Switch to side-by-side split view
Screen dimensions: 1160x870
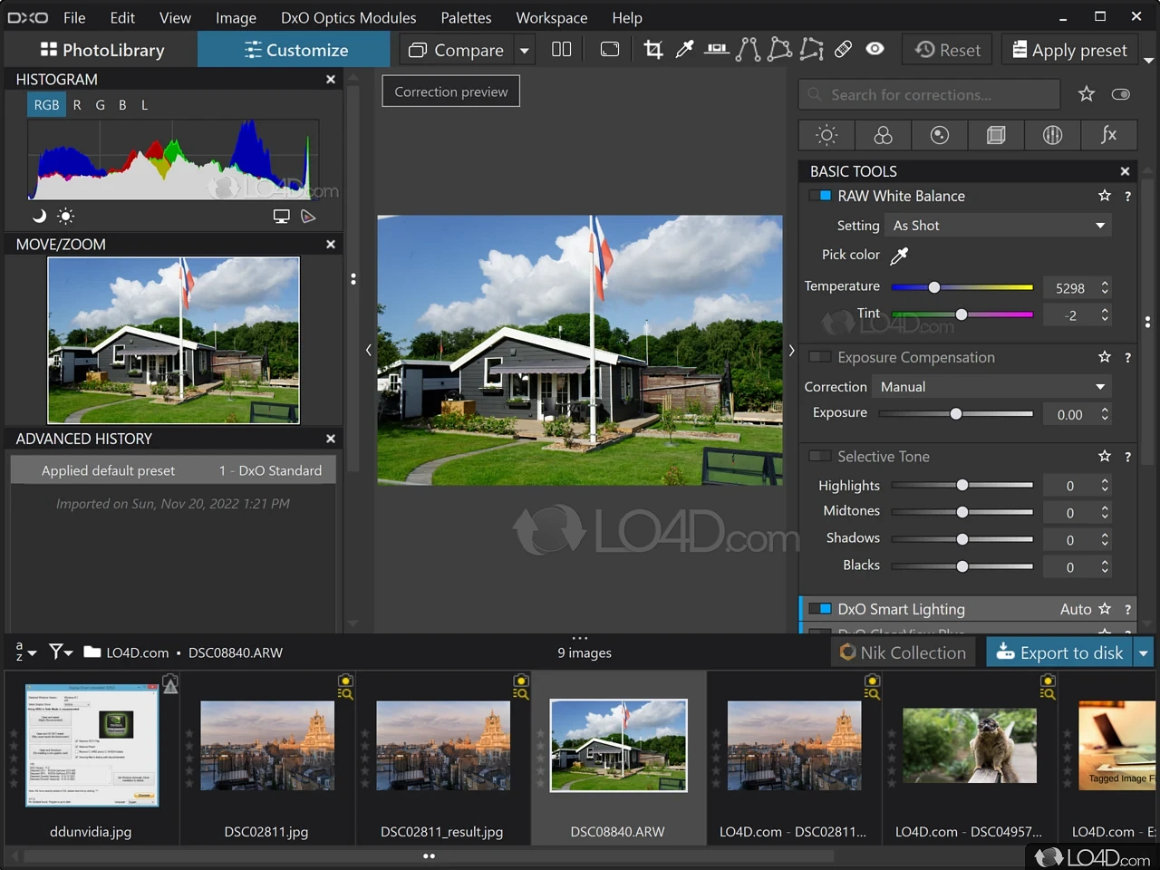click(562, 49)
